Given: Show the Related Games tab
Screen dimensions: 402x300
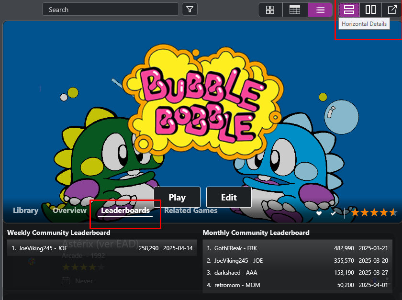Looking at the screenshot, I should point(191,211).
